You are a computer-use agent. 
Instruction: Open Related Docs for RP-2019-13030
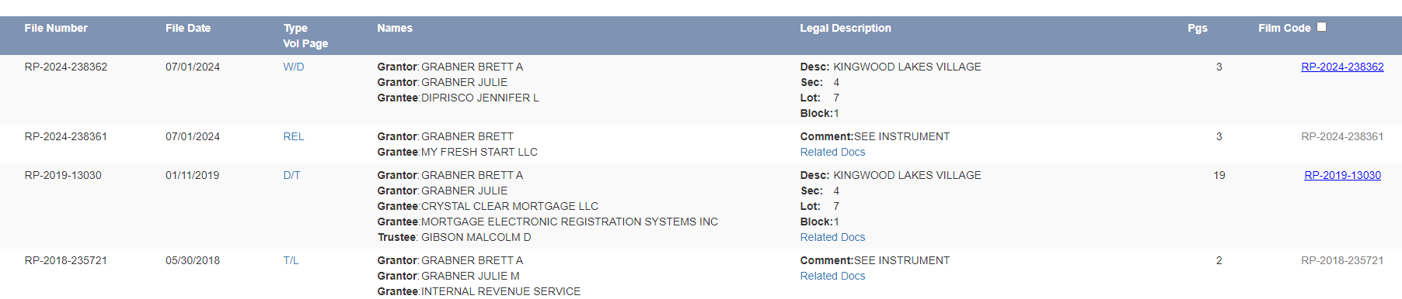pyautogui.click(x=832, y=237)
